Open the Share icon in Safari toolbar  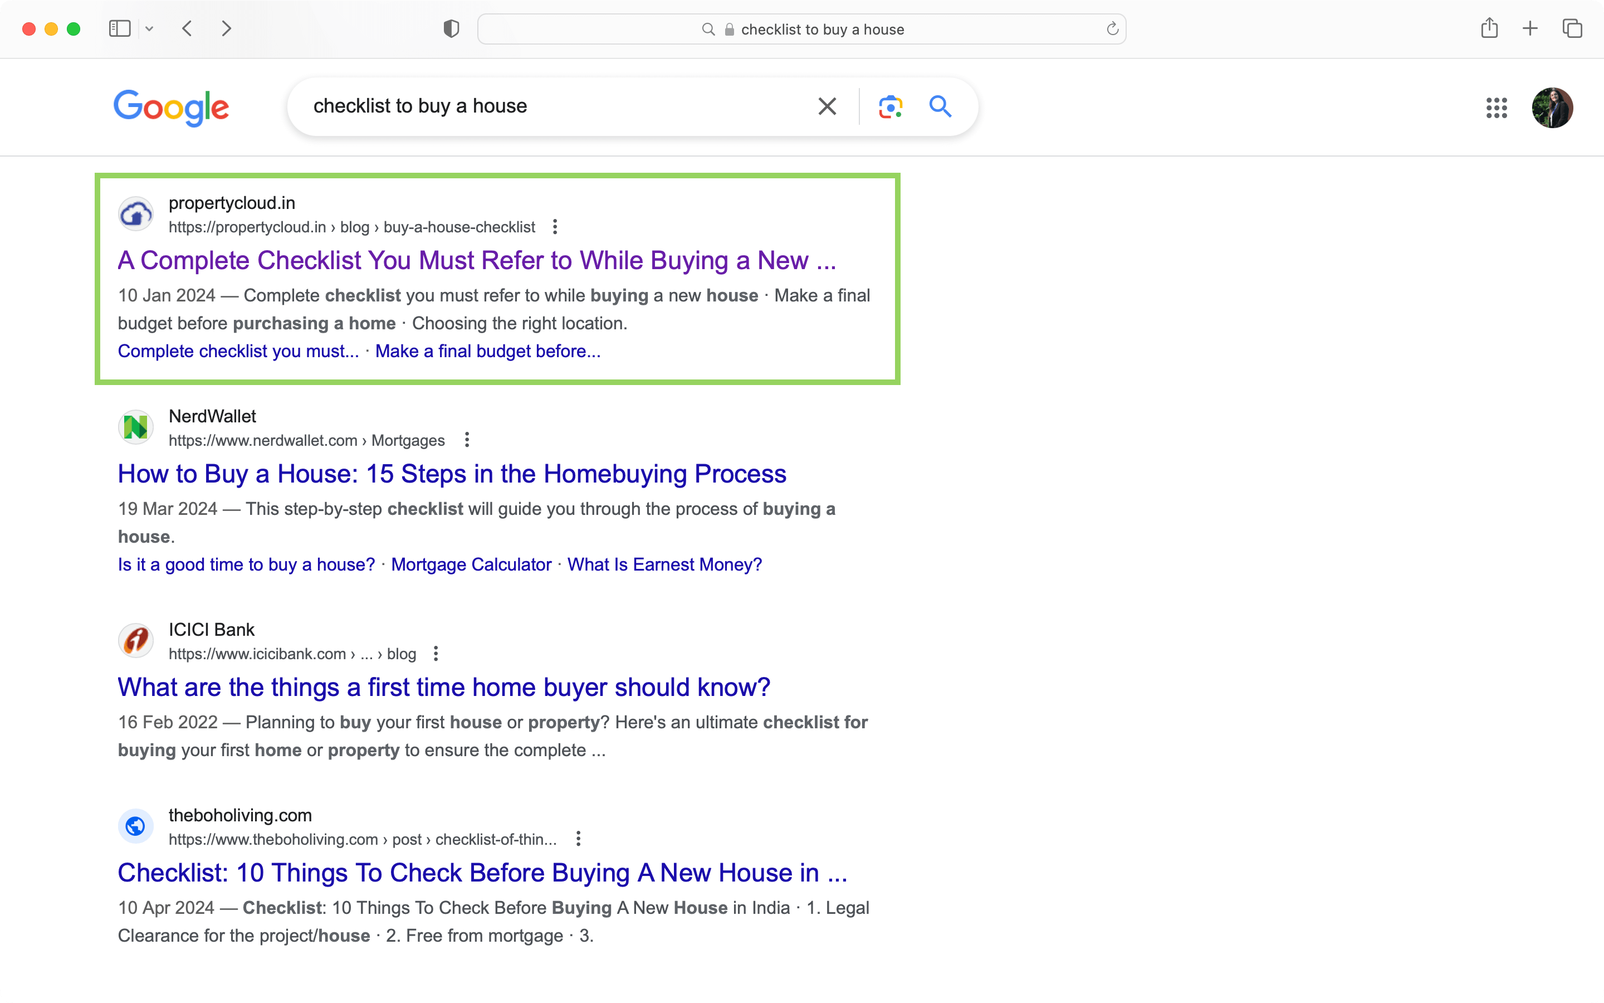[1489, 28]
